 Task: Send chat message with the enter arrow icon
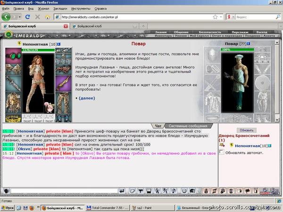pos(122,191)
